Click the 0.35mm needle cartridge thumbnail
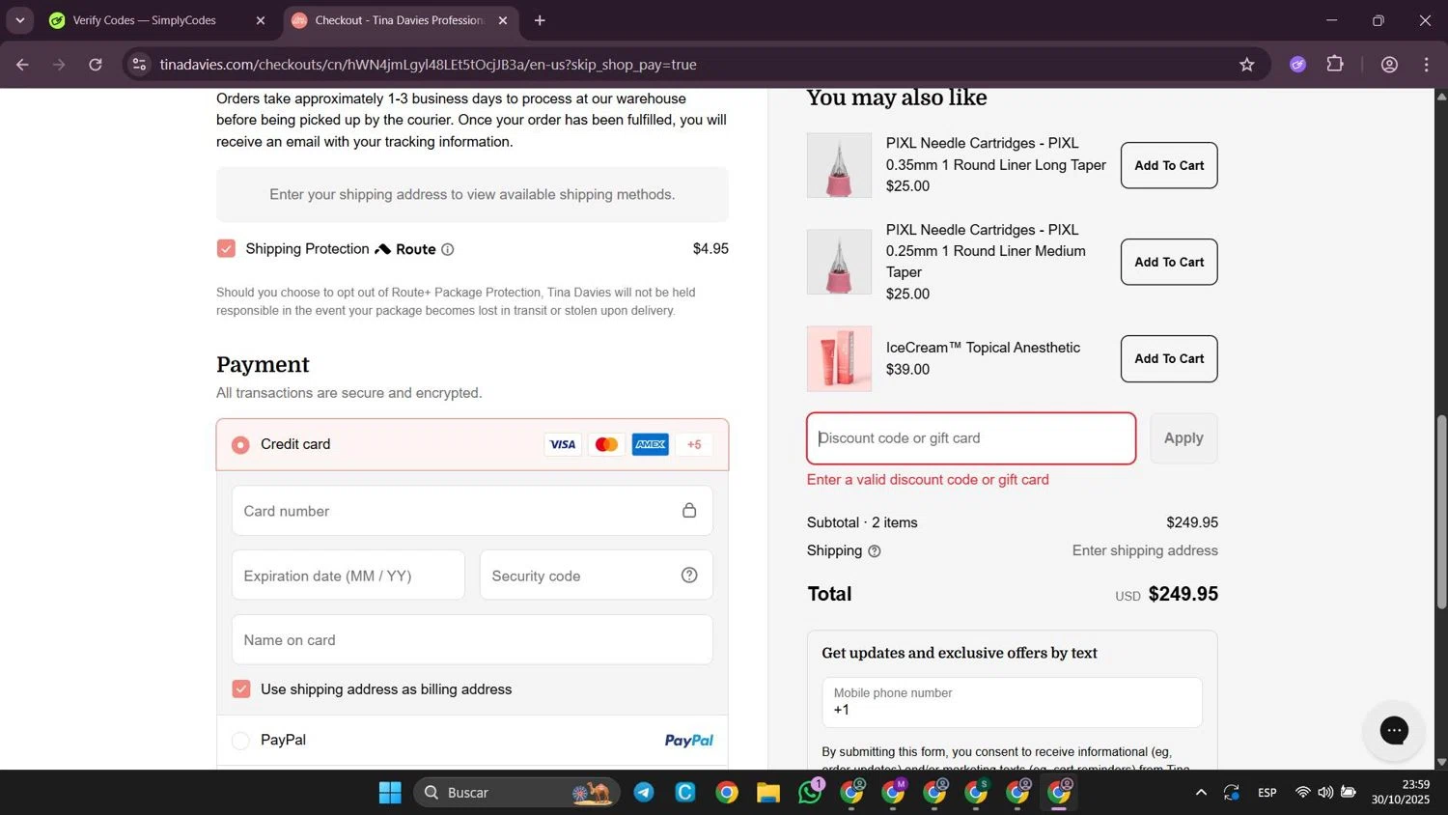Screen dimensions: 1448x815 [x=839, y=165]
